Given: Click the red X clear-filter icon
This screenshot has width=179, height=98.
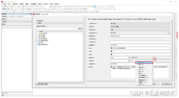Looking at the screenshot, I should pos(82,29).
